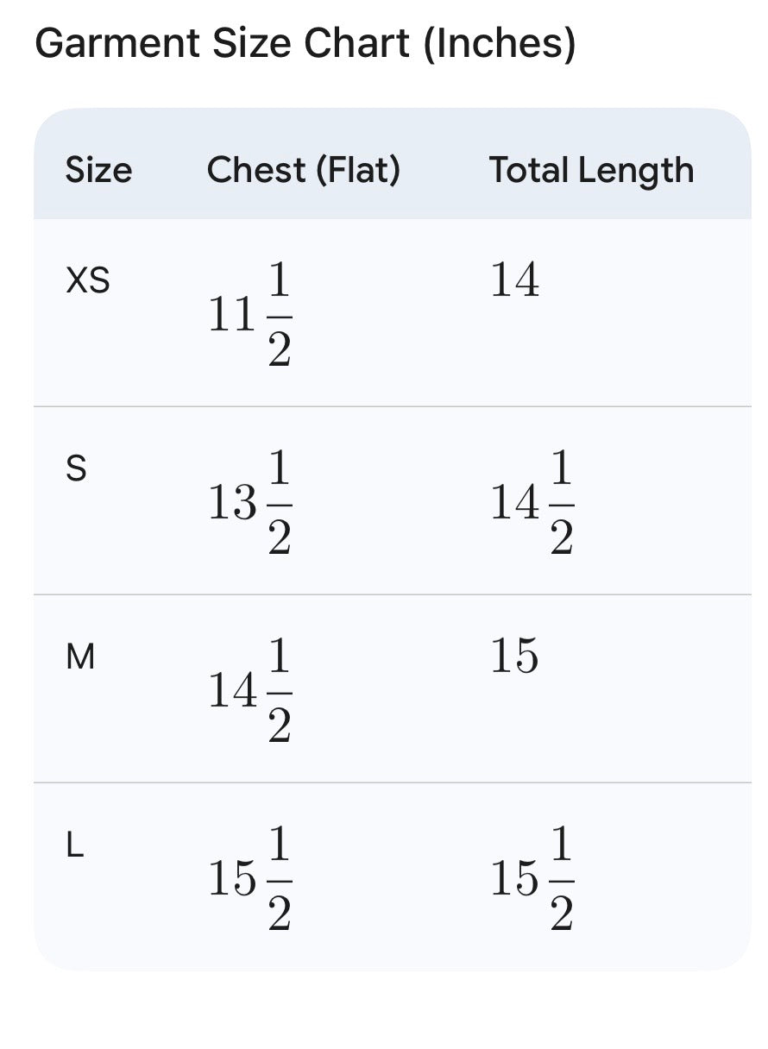This screenshot has width=768, height=1049.
Task: Select the M size row label
Action: tap(80, 657)
